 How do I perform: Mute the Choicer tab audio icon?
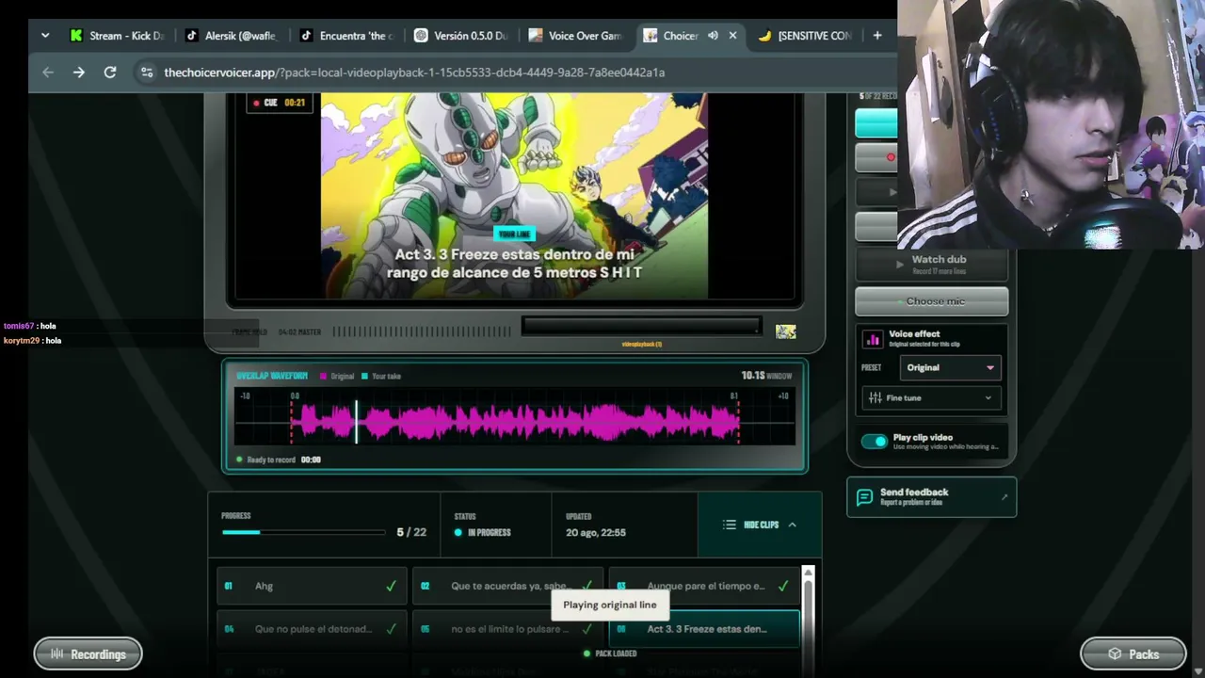[x=713, y=36]
